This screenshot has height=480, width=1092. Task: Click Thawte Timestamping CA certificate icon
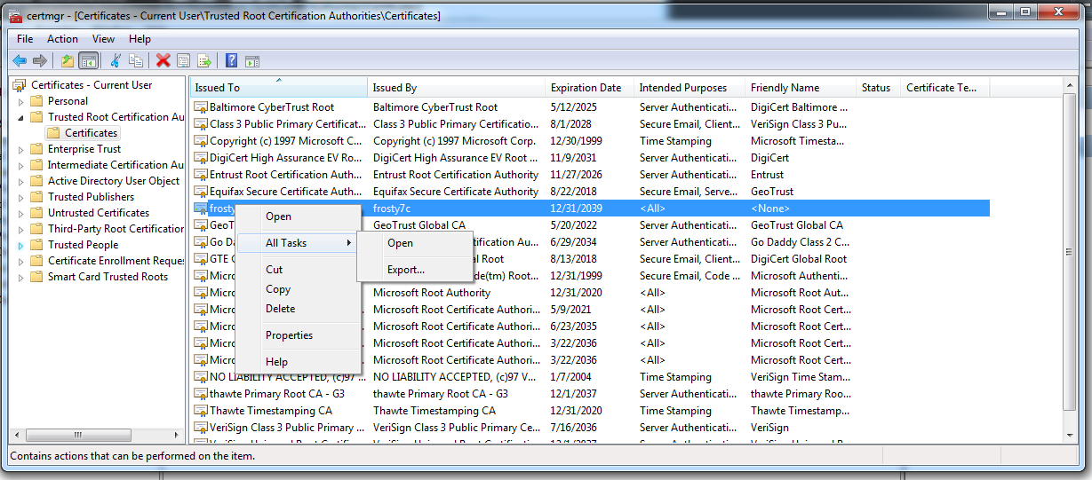tap(201, 411)
